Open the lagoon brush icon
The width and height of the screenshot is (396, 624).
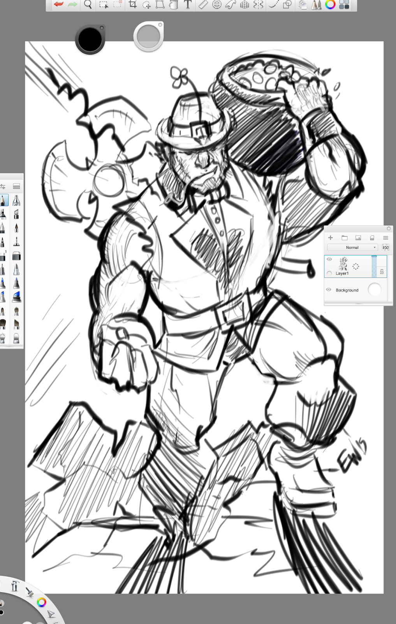click(30, 592)
